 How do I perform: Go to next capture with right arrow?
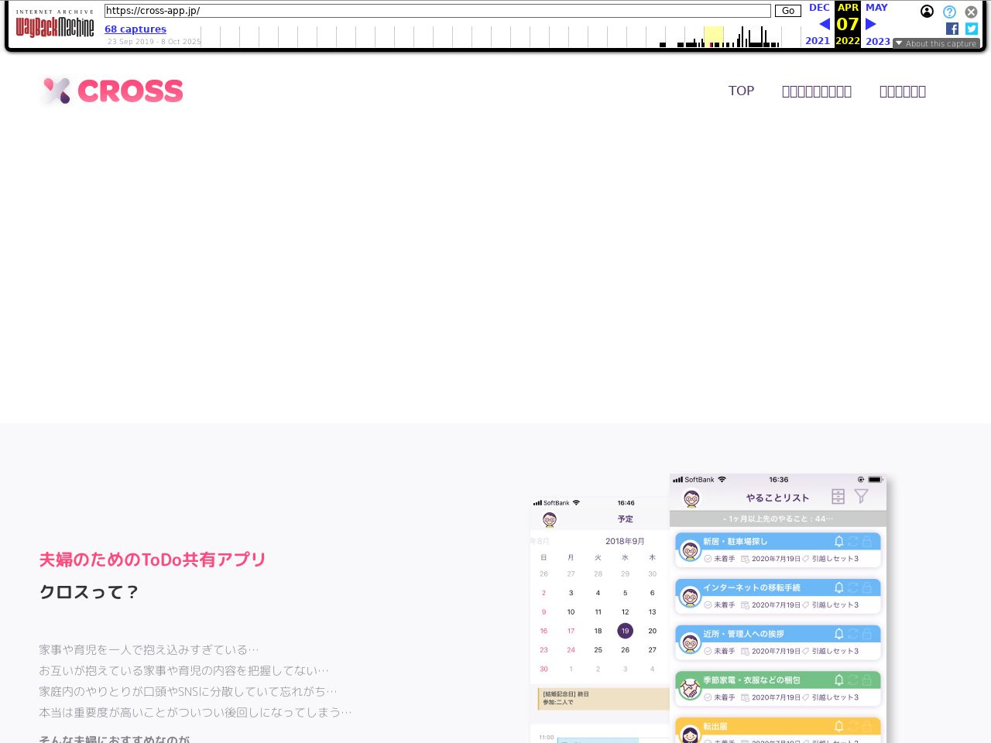point(871,24)
